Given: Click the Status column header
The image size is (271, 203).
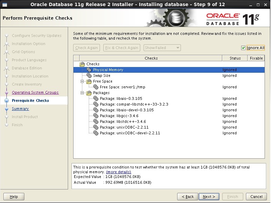Looking at the screenshot, I should pos(235,58).
